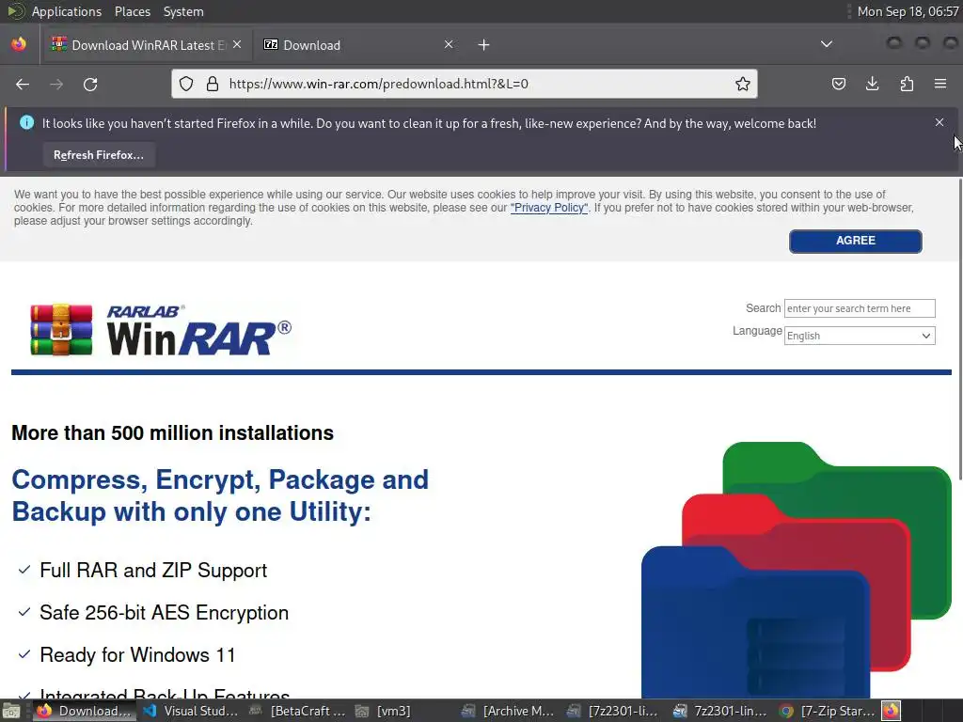963x722 pixels.
Task: Switch to 7z2301-lin... taskbar entry
Action: click(x=721, y=711)
